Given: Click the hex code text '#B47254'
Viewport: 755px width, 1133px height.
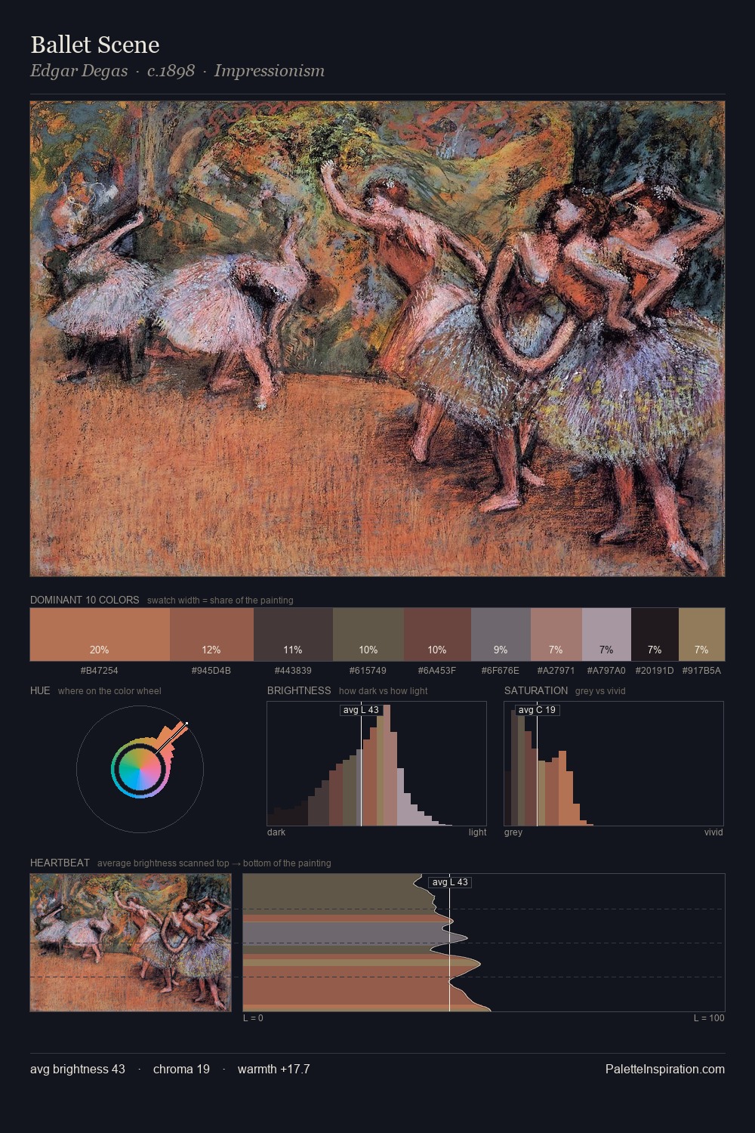Looking at the screenshot, I should pyautogui.click(x=100, y=671).
